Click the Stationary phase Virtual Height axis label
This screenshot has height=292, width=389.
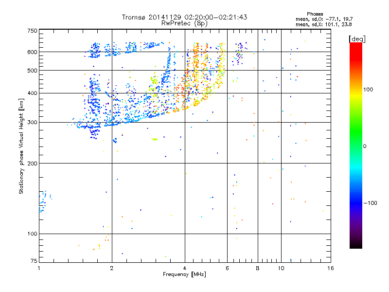[21, 146]
